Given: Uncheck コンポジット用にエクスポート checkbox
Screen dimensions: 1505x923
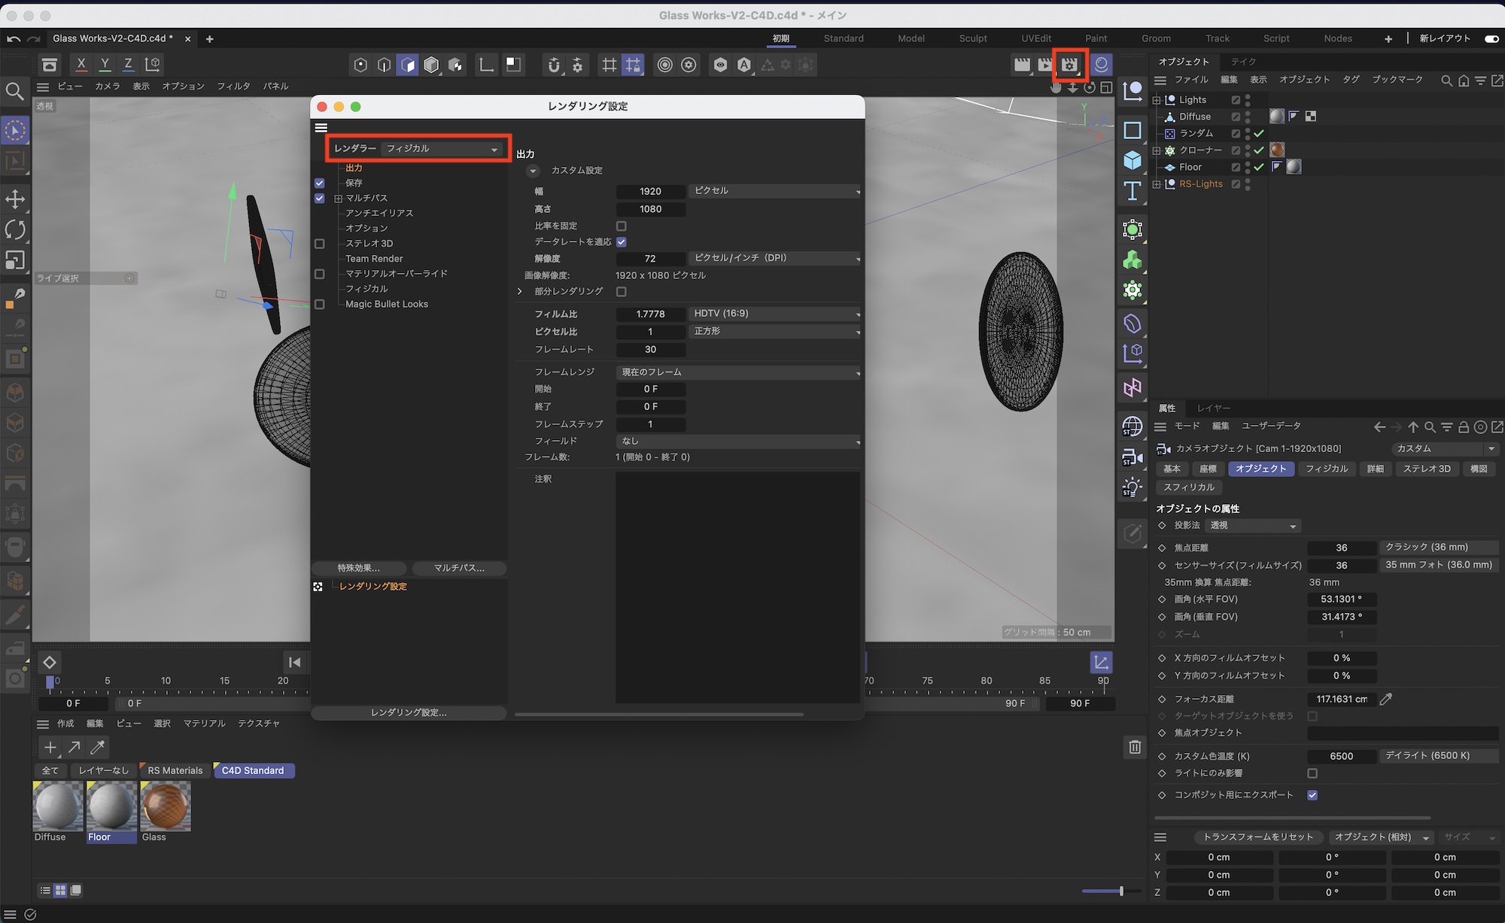Looking at the screenshot, I should click(x=1312, y=795).
